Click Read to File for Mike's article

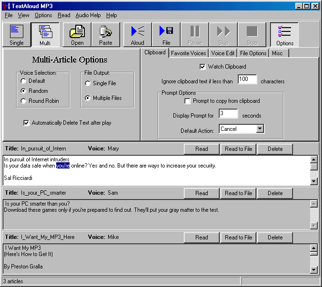[x=238, y=238]
